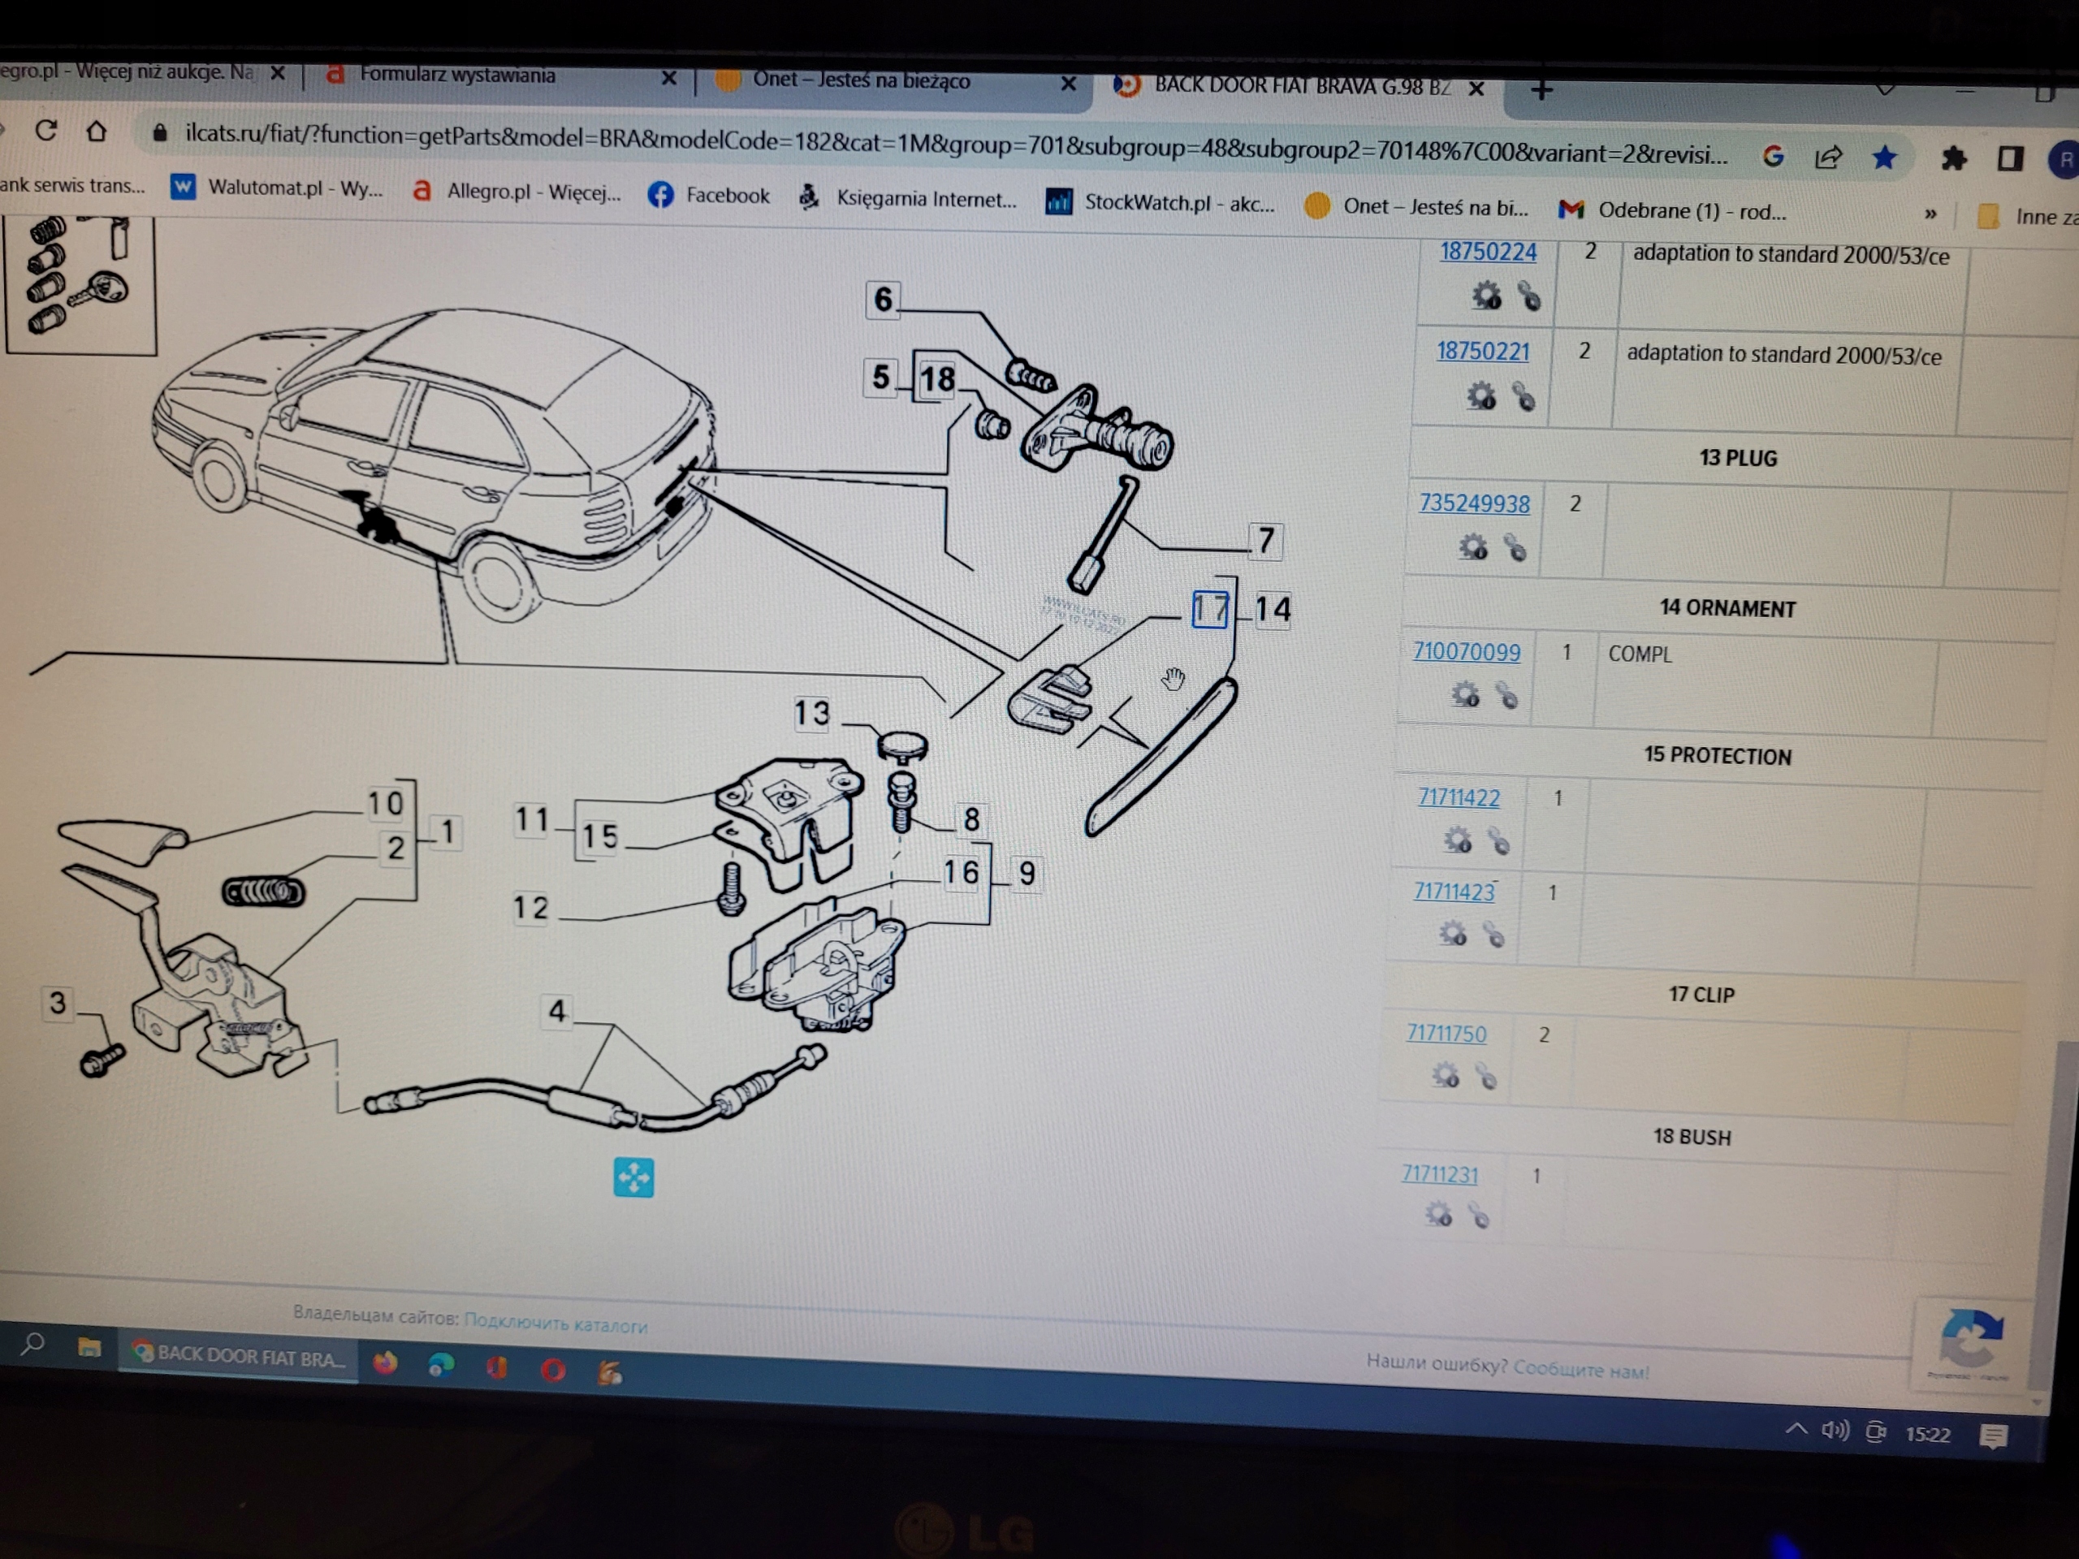Click the share page icon in address bar

(x=1828, y=157)
